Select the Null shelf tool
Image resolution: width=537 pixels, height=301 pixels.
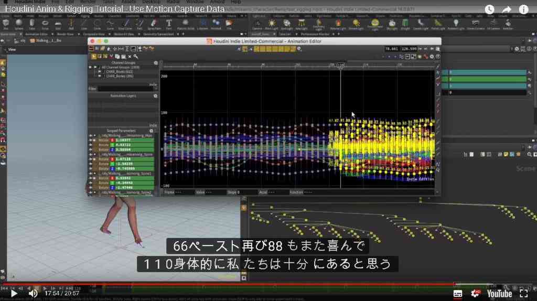pos(71,24)
